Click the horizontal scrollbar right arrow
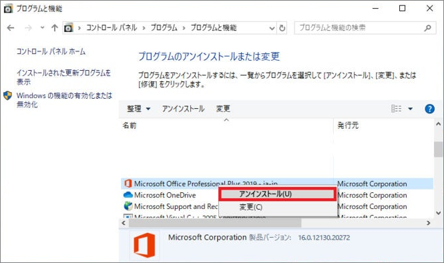 tap(428, 223)
